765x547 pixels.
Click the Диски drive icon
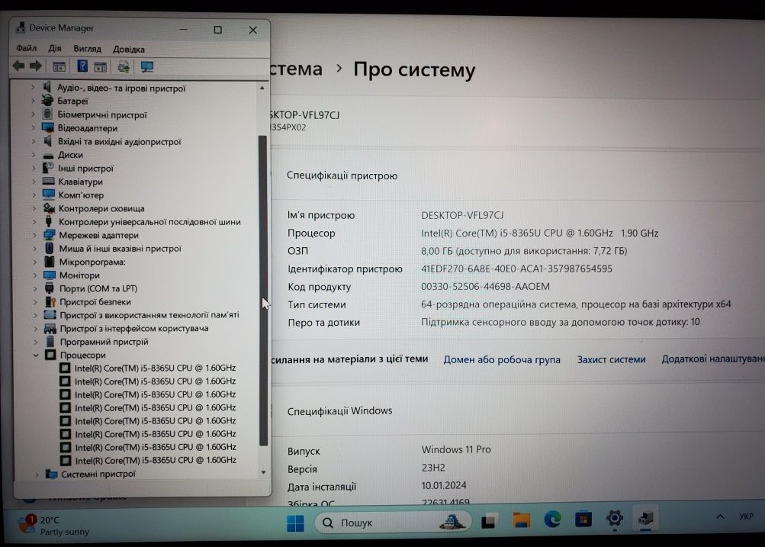(48, 155)
